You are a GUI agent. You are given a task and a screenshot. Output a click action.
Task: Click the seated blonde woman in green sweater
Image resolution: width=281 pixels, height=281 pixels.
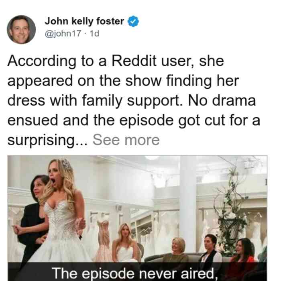pyautogui.click(x=177, y=250)
